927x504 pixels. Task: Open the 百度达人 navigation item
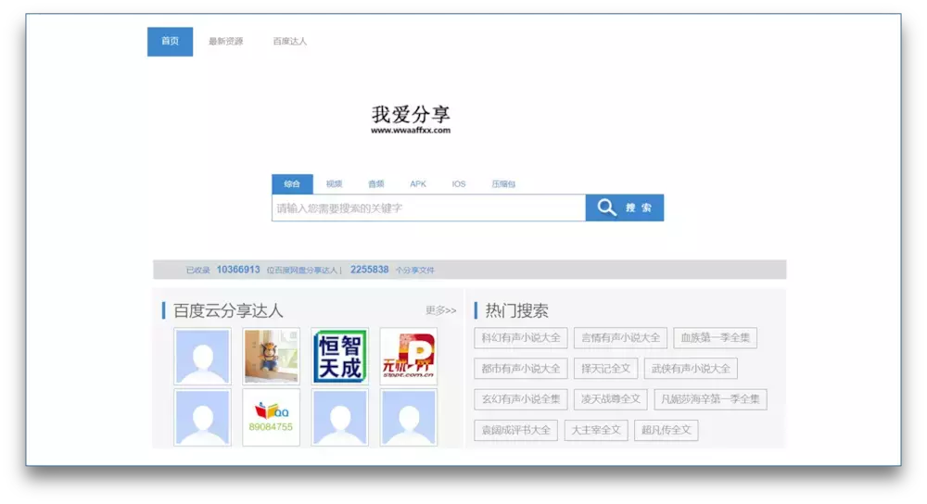(x=289, y=42)
